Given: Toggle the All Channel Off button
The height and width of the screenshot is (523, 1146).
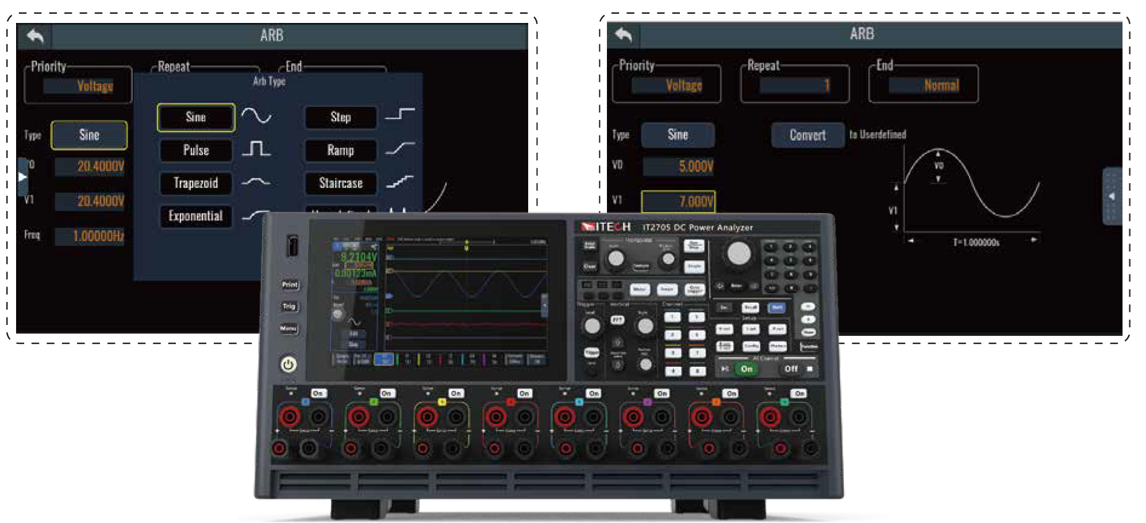Looking at the screenshot, I should tap(791, 369).
